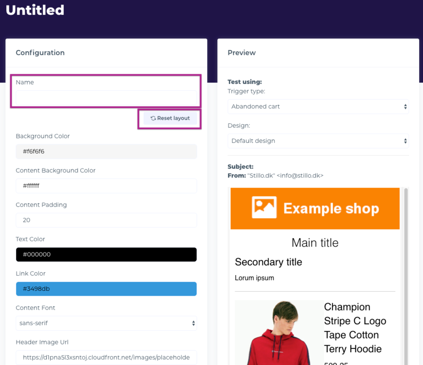Viewport: 423px width, 365px height.
Task: Click the Main title text in preview
Action: pyautogui.click(x=315, y=243)
